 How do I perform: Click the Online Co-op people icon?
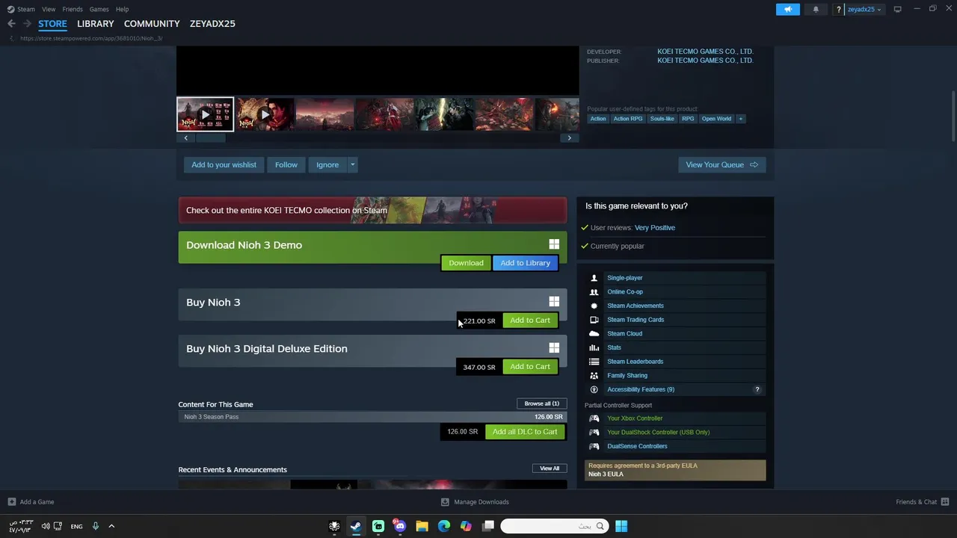pos(594,292)
